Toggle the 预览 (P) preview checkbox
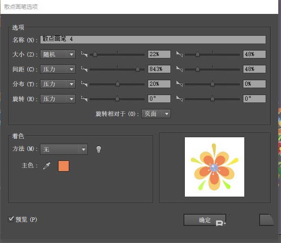This screenshot has width=281, height=243. pos(11,219)
